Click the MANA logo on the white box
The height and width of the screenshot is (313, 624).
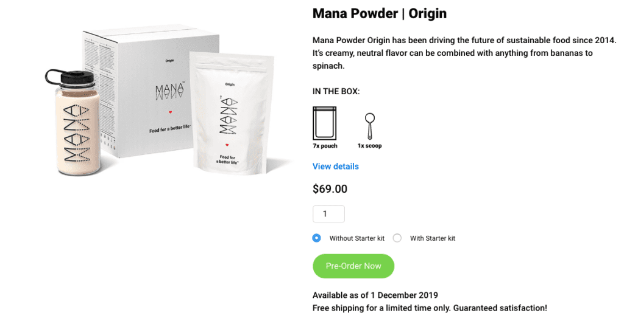170,91
